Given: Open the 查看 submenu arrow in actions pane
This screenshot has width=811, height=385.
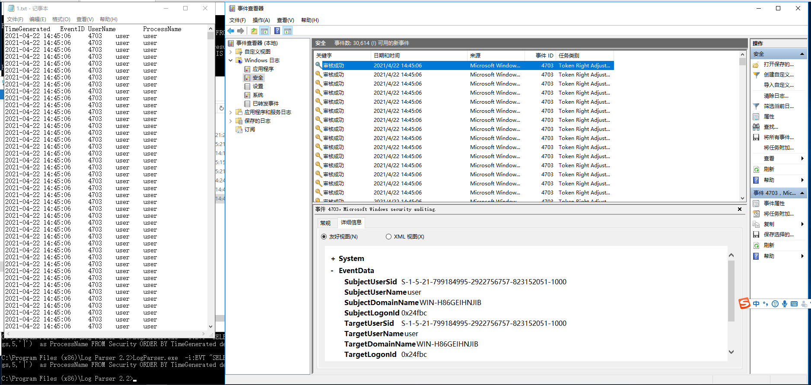Looking at the screenshot, I should click(802, 159).
